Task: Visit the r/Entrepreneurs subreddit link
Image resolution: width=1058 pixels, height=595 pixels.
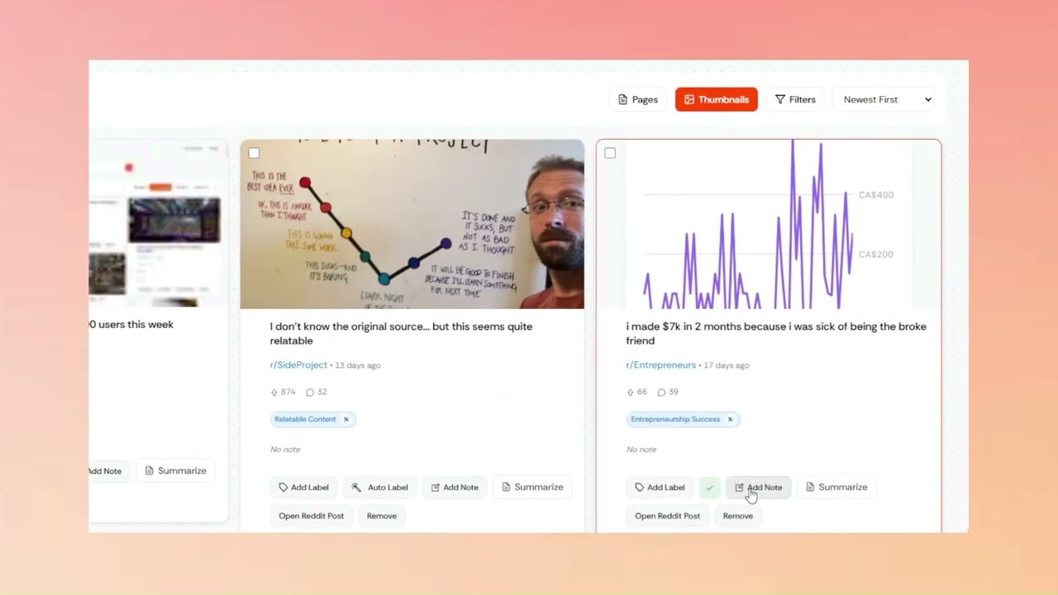Action: [661, 364]
